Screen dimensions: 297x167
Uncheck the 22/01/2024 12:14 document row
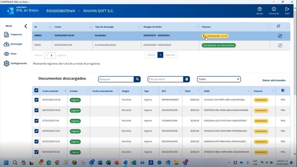point(36,142)
